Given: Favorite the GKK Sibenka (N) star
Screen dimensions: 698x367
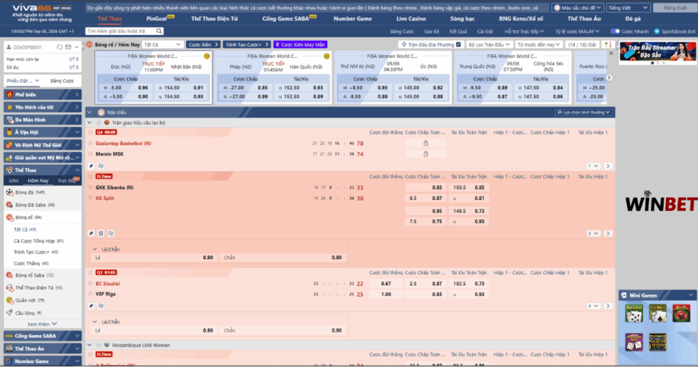Looking at the screenshot, I should point(91,188).
